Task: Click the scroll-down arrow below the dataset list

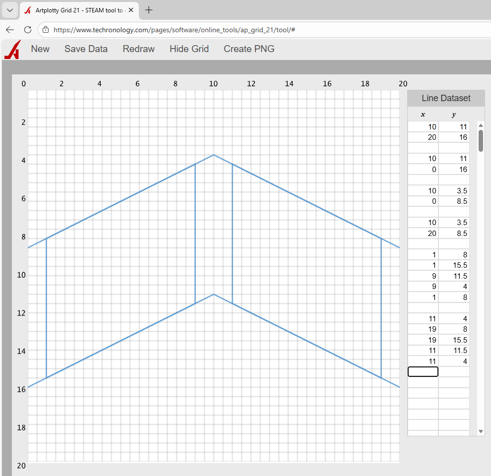Action: (480, 431)
